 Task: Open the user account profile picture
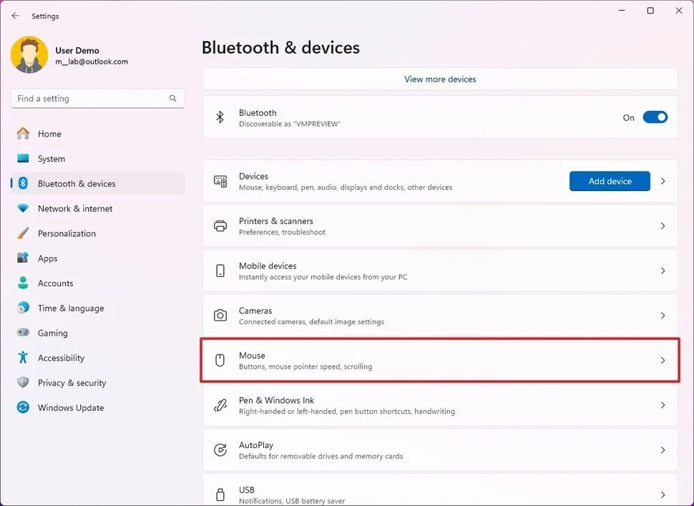point(29,53)
